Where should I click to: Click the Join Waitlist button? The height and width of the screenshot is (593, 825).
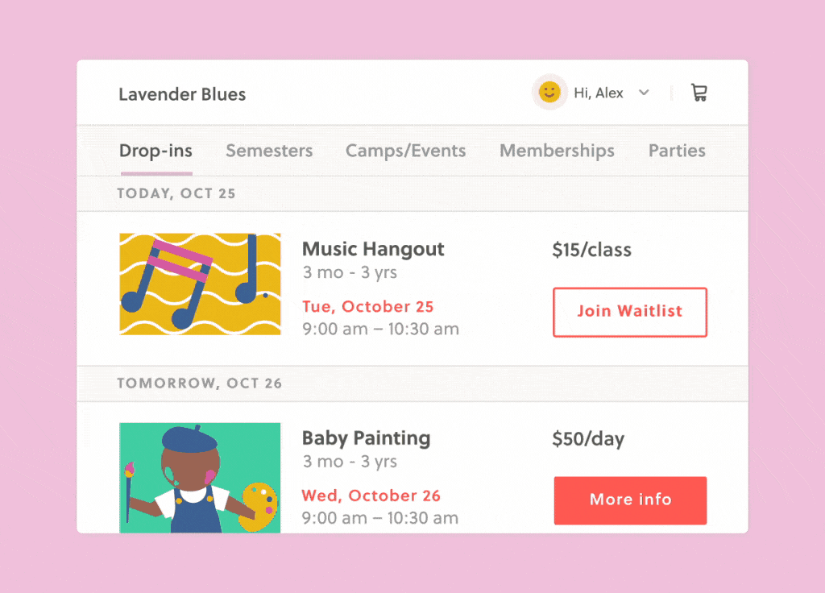[x=630, y=312]
